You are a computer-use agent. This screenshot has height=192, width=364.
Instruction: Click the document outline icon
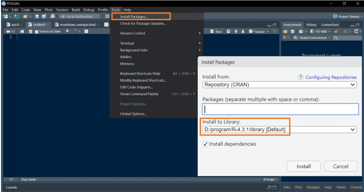(x=275, y=31)
